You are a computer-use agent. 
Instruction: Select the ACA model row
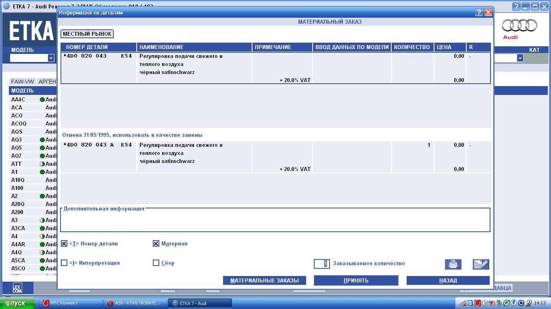33,107
